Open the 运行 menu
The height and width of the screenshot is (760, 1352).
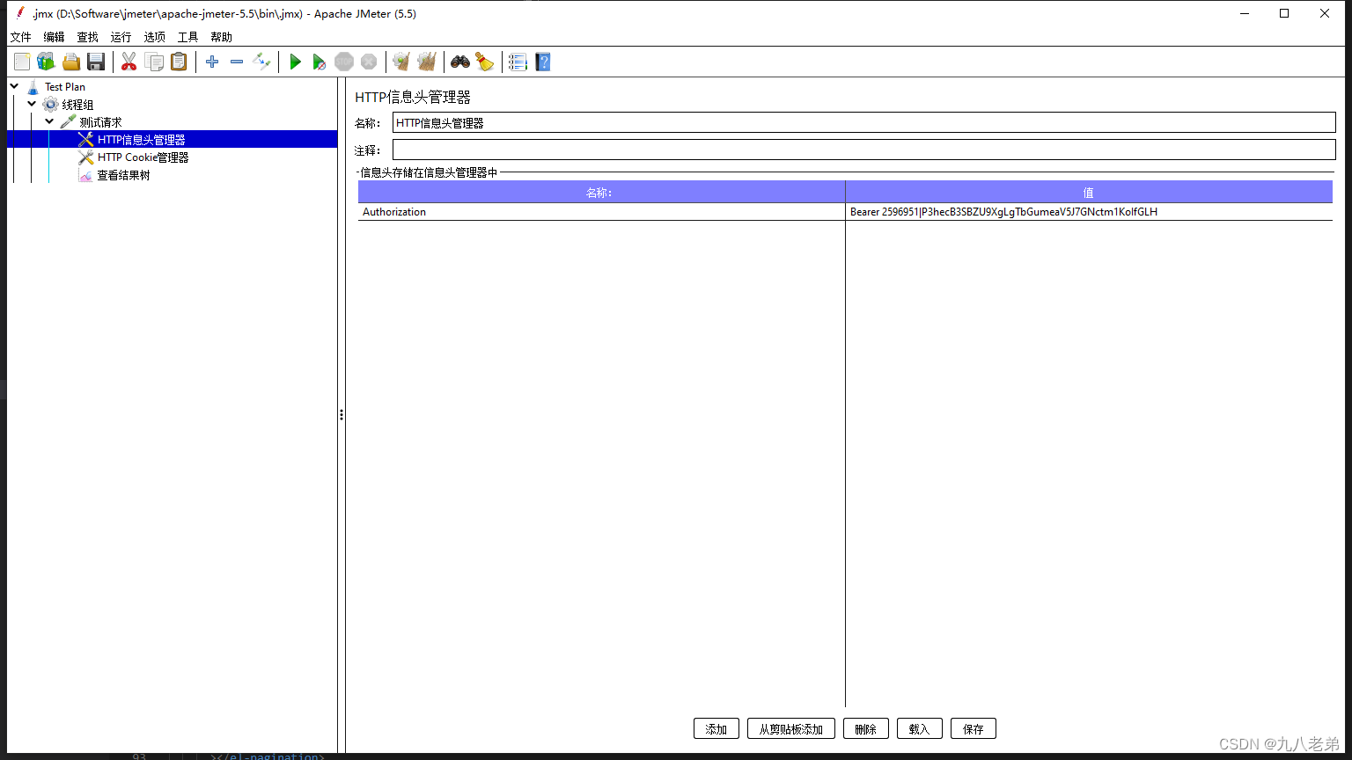tap(121, 37)
